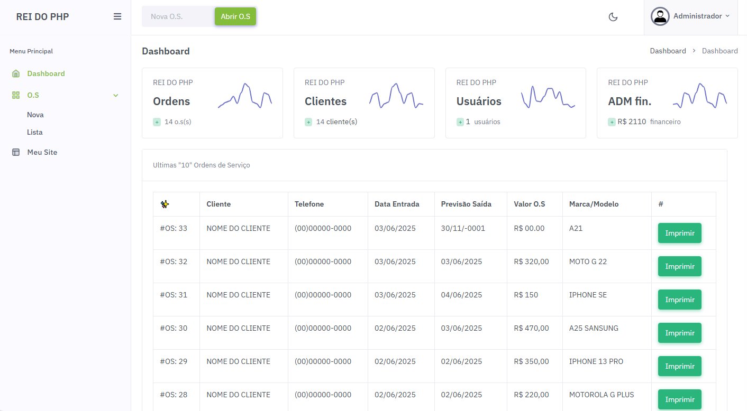Screen dimensions: 747x411
Task: Click Imprimir for the IPHONE SE order
Action: pos(679,300)
